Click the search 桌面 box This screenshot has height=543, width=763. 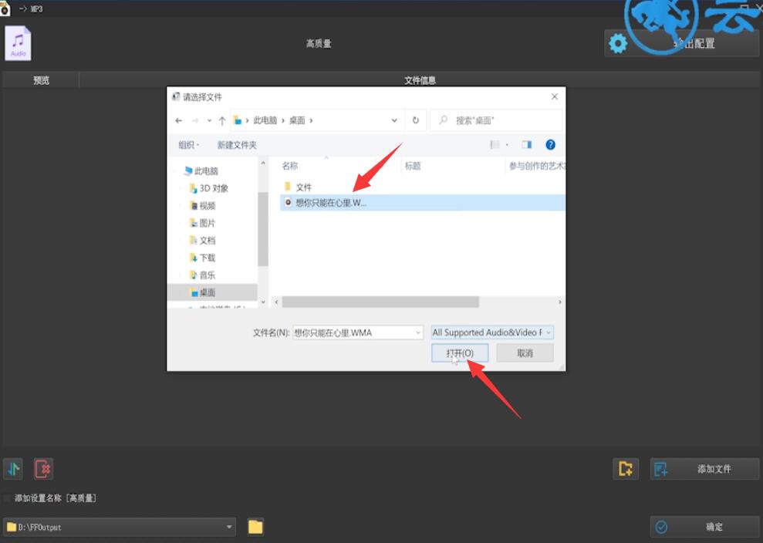tap(496, 120)
